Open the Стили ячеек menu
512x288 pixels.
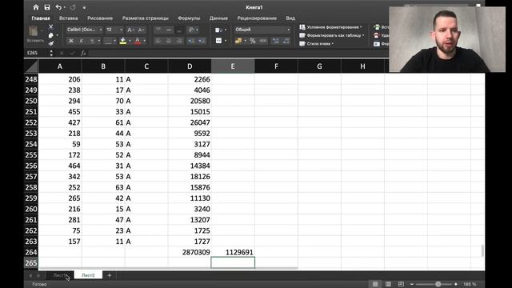pos(317,43)
